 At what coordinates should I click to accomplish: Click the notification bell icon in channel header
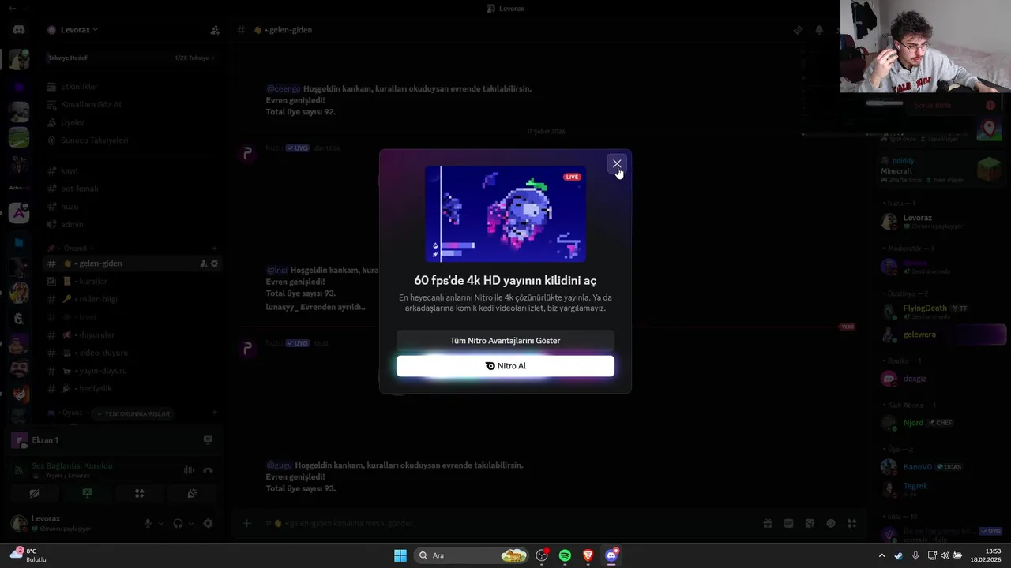pos(819,30)
